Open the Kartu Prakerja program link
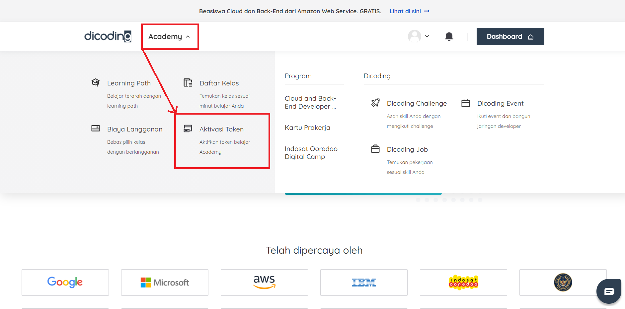625x309 pixels. [x=307, y=128]
